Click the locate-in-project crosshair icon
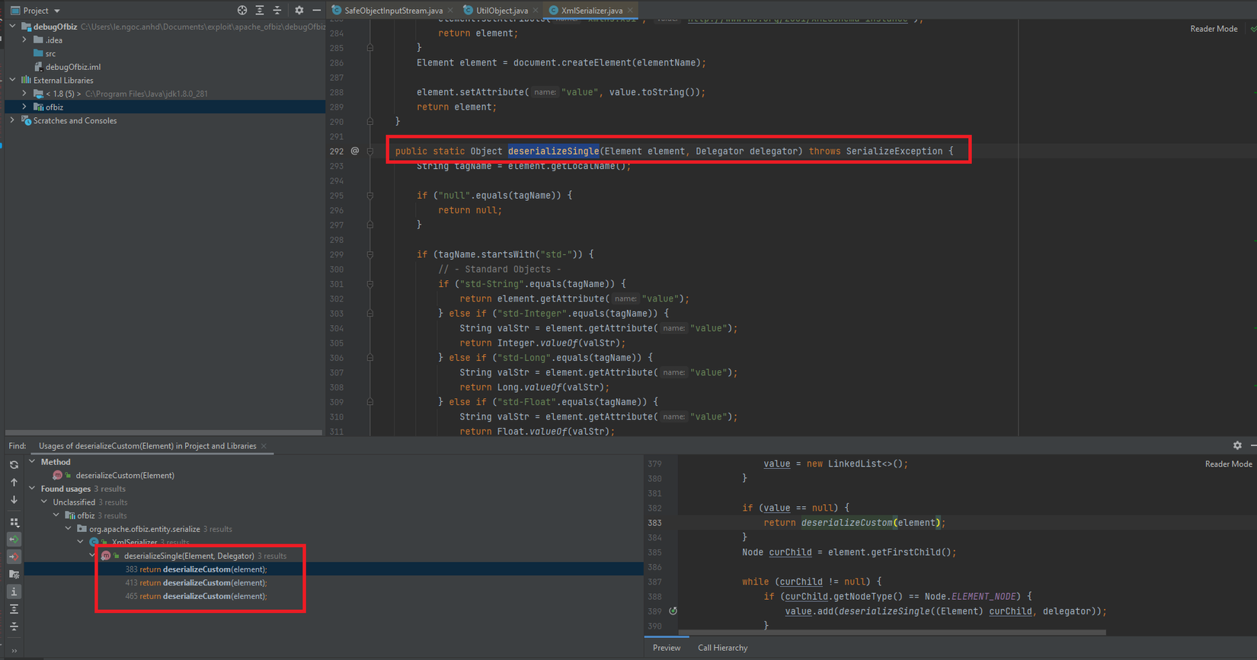 tap(242, 11)
